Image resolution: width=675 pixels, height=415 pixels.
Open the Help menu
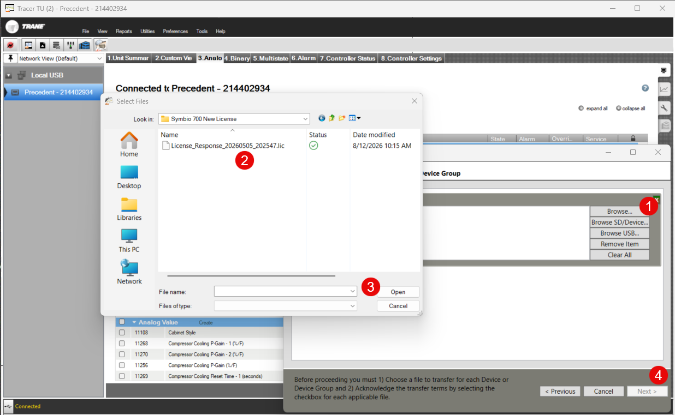click(x=220, y=31)
